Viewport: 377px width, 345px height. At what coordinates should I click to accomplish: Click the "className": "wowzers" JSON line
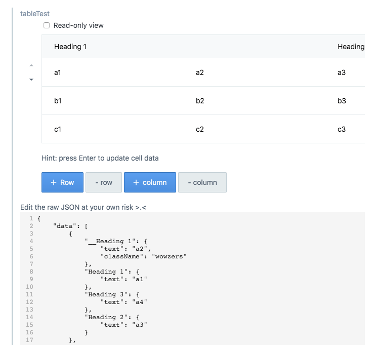tap(144, 256)
